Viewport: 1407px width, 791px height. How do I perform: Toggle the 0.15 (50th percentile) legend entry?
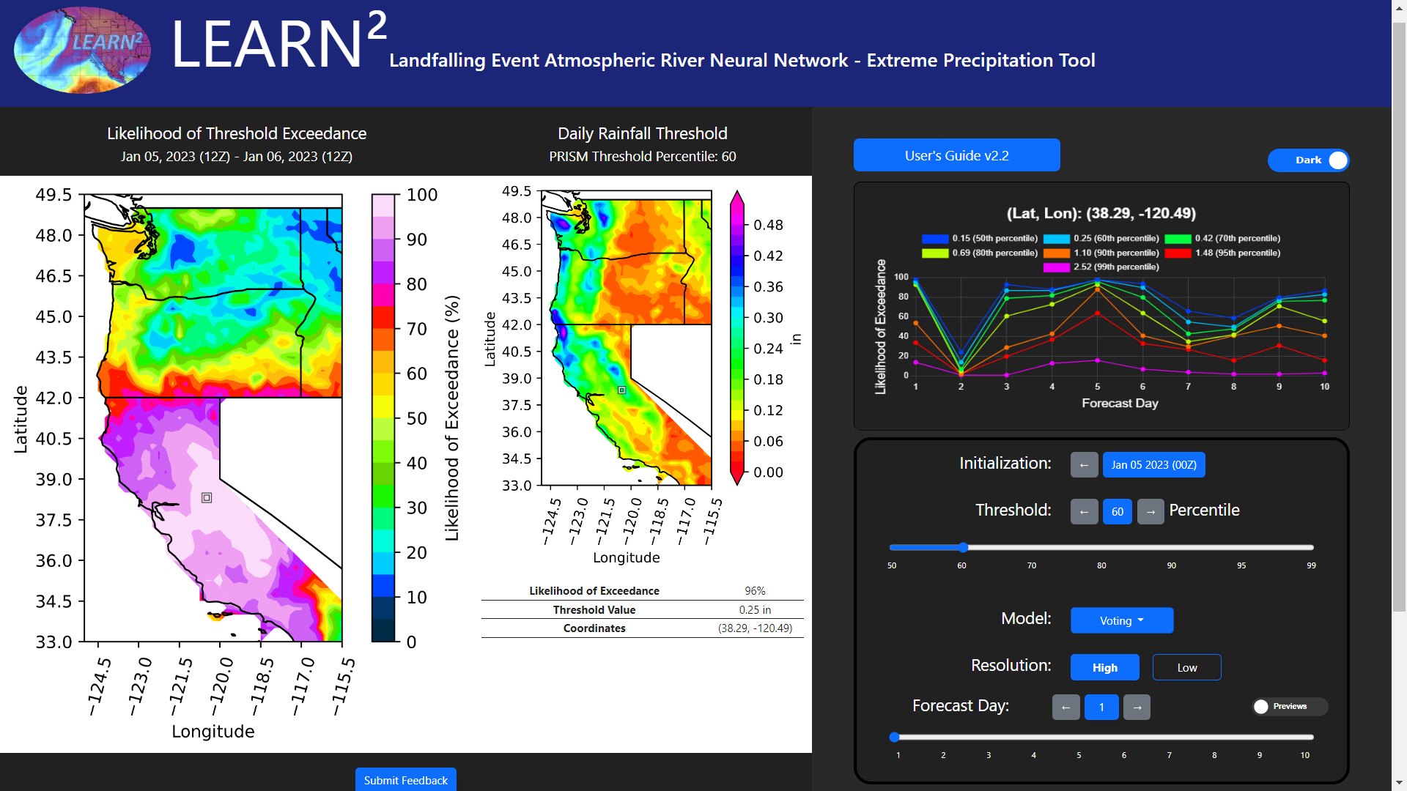point(980,239)
